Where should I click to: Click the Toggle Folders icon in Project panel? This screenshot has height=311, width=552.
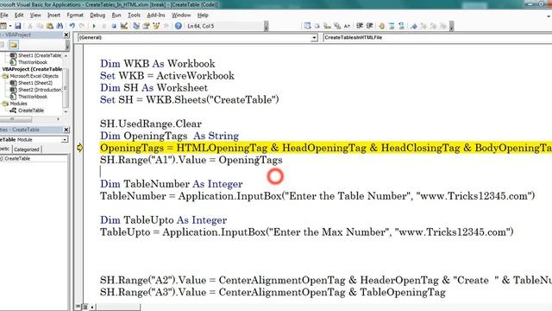point(14,44)
